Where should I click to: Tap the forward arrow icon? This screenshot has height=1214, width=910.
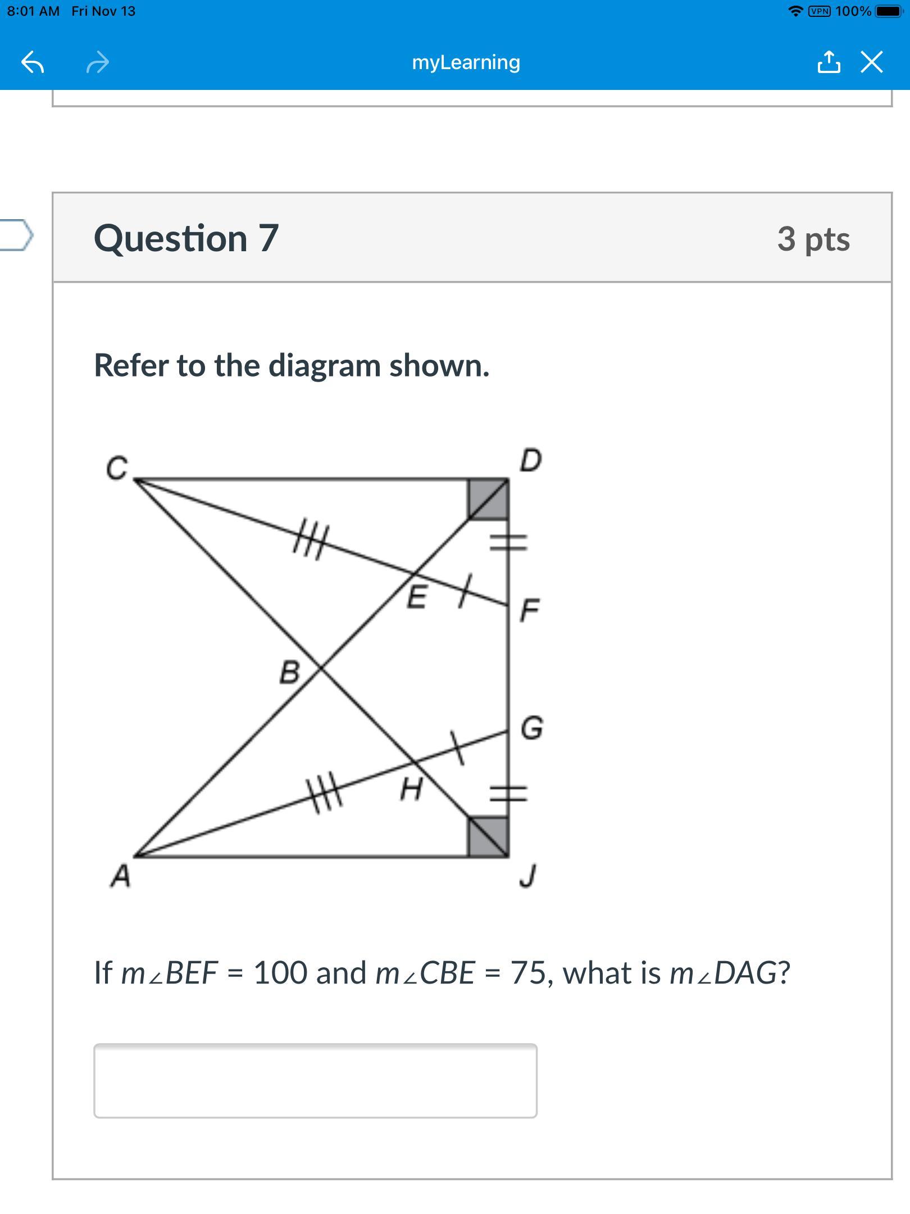coord(98,62)
